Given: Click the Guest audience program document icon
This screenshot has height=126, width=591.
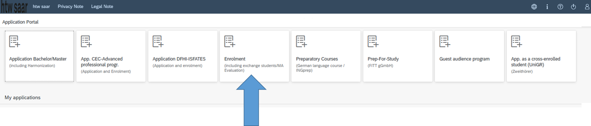Looking at the screenshot, I should (x=445, y=41).
